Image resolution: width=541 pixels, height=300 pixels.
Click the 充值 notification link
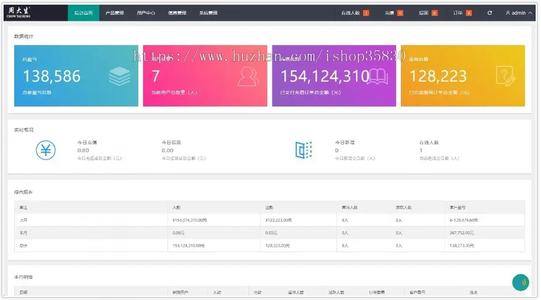(x=389, y=13)
